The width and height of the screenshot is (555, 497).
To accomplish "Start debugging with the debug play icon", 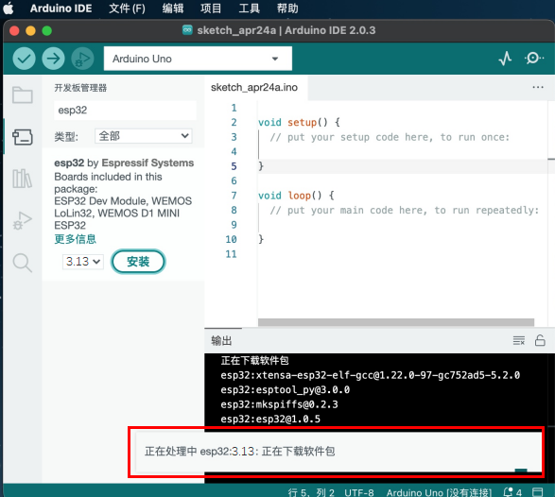I will coord(82,59).
